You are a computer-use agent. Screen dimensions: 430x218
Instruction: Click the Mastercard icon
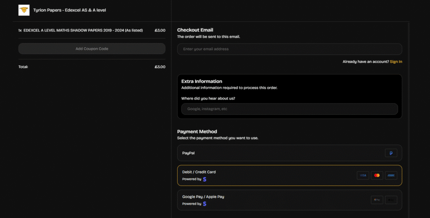click(x=377, y=175)
